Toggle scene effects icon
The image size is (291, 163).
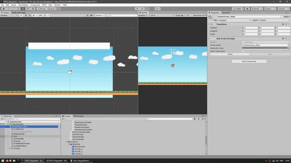[x=34, y=15]
